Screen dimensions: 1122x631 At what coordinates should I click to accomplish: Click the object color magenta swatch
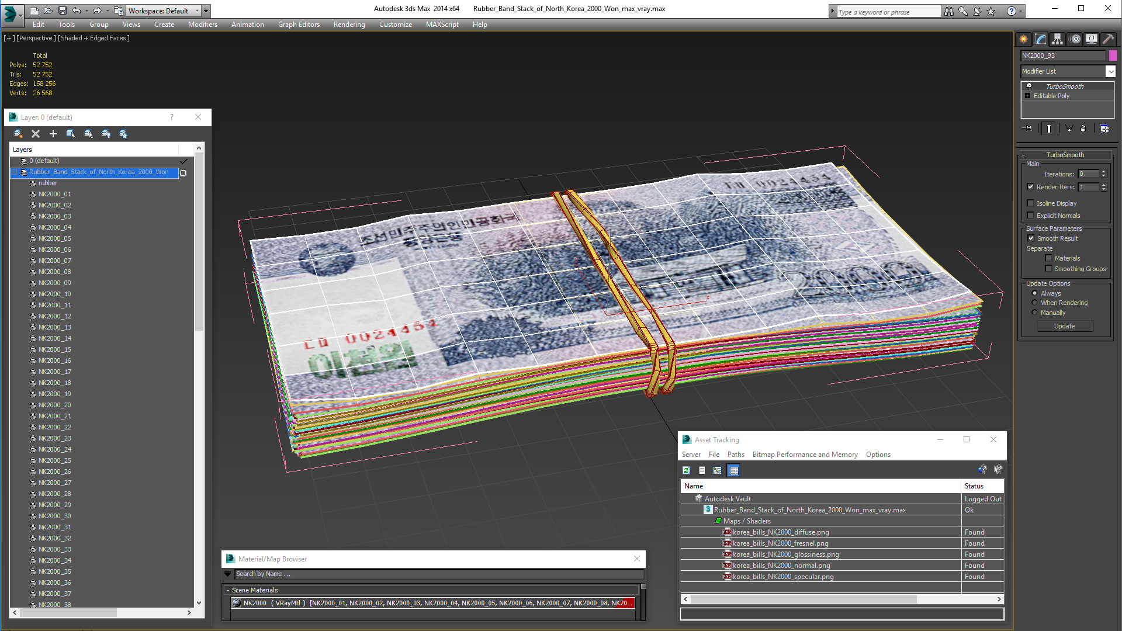(x=1113, y=56)
